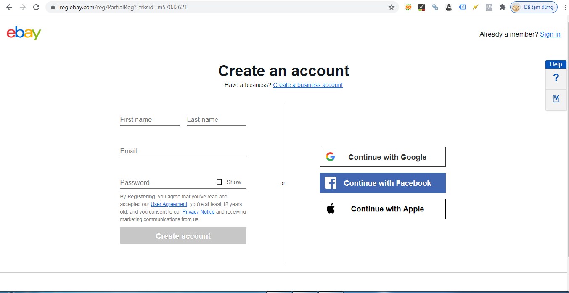
Task: Click the lightning bolt extension icon
Action: tap(475, 7)
